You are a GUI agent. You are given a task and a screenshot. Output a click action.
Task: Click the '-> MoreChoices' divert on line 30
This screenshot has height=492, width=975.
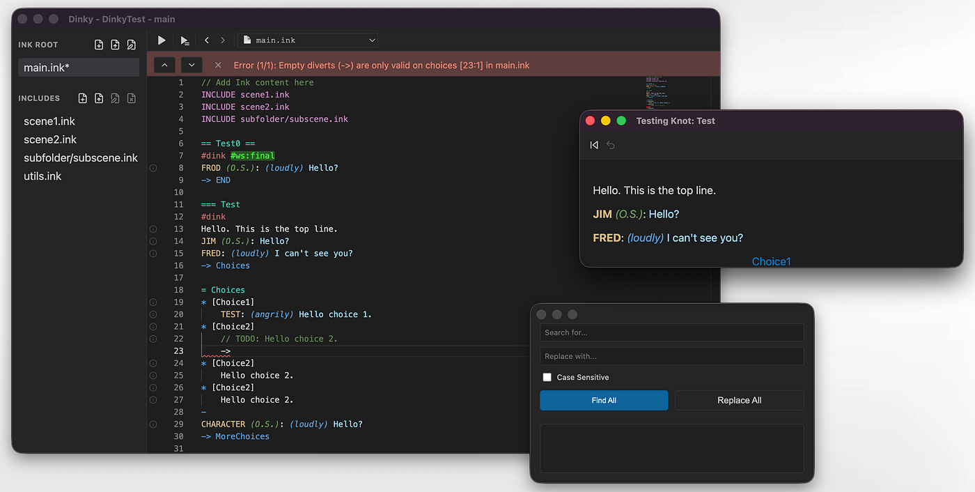[x=235, y=436]
